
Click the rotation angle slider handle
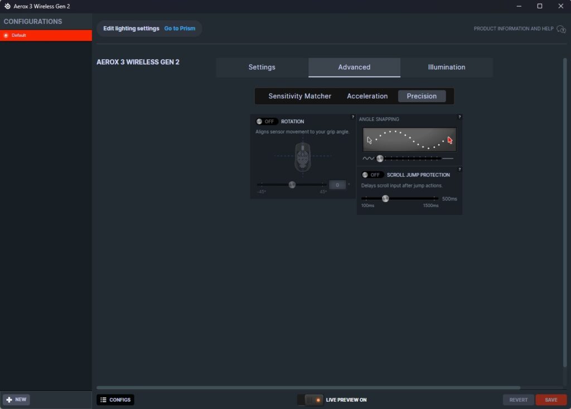tap(292, 185)
